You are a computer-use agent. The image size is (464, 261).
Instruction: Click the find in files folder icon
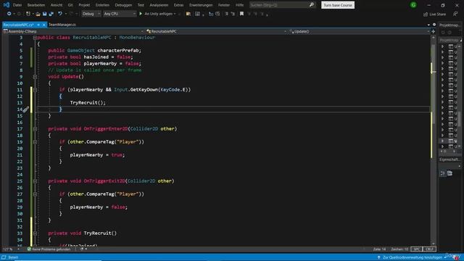tap(188, 14)
